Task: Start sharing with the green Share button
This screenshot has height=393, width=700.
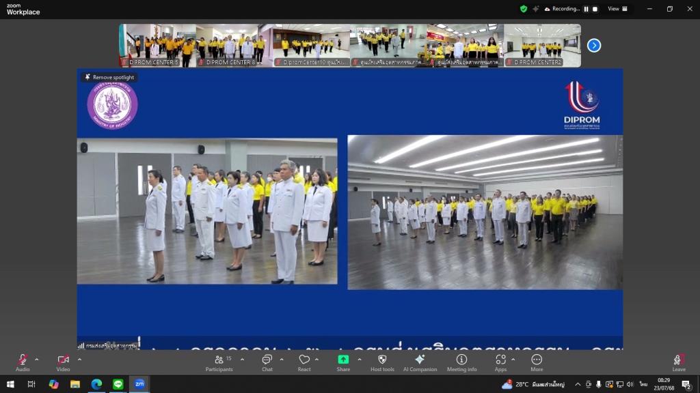Action: tap(343, 362)
